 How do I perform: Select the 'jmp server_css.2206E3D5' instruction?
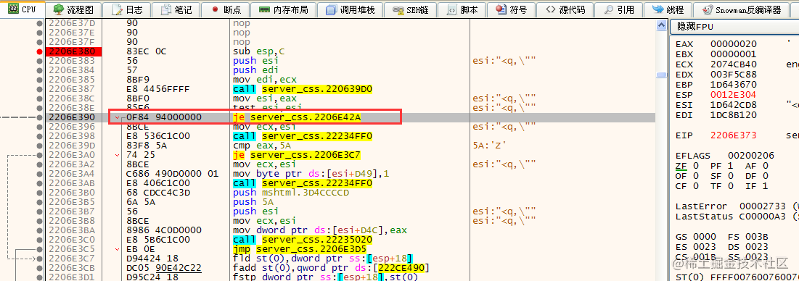coord(299,249)
